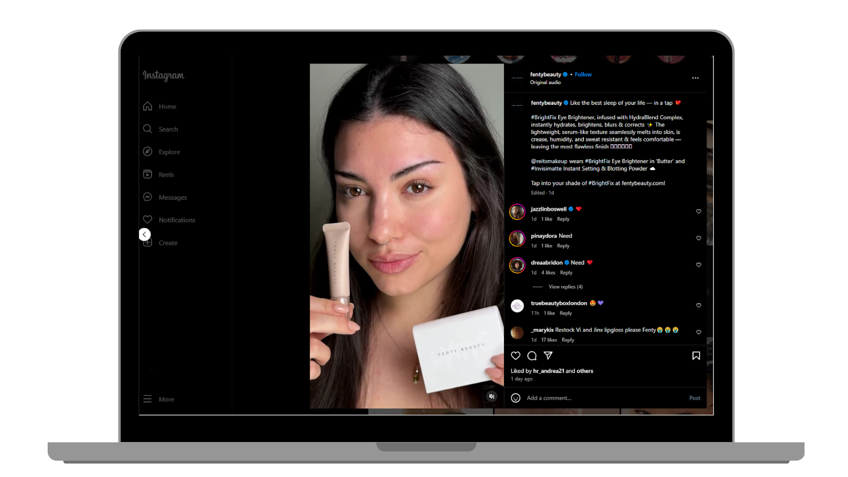Screen dimensions: 848x477
Task: Open fentybeauty profile from post header
Action: (x=545, y=75)
